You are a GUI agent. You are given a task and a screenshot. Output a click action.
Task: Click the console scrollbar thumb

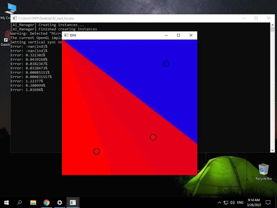[x=272, y=30]
